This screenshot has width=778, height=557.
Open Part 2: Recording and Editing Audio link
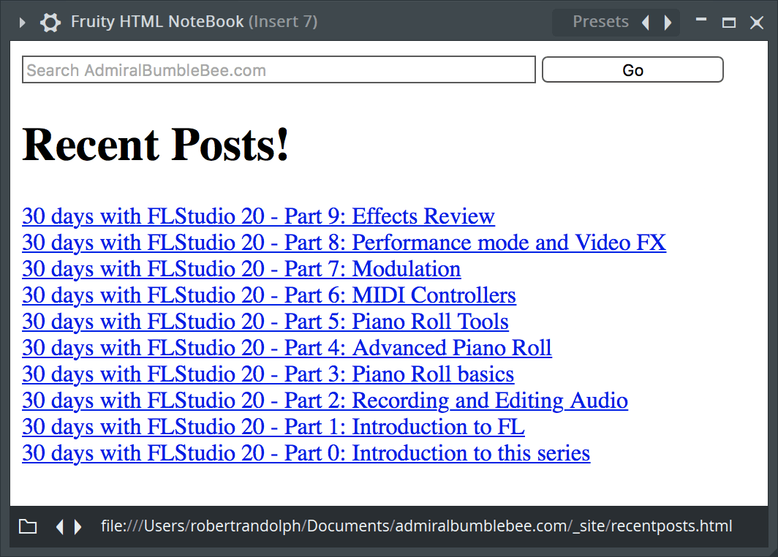point(325,401)
